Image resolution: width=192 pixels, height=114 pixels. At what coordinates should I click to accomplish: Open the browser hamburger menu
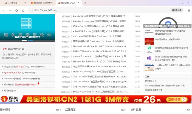coord(189,10)
